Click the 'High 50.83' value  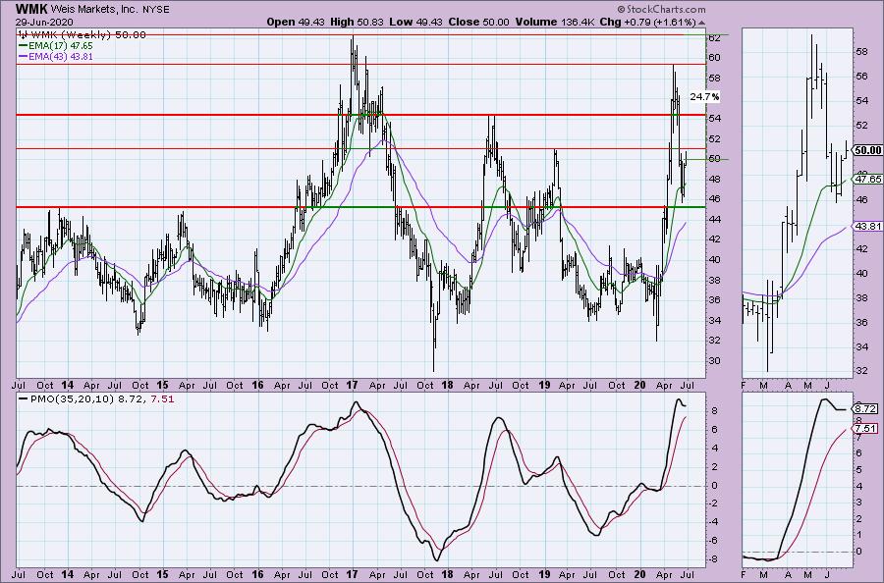click(x=359, y=22)
